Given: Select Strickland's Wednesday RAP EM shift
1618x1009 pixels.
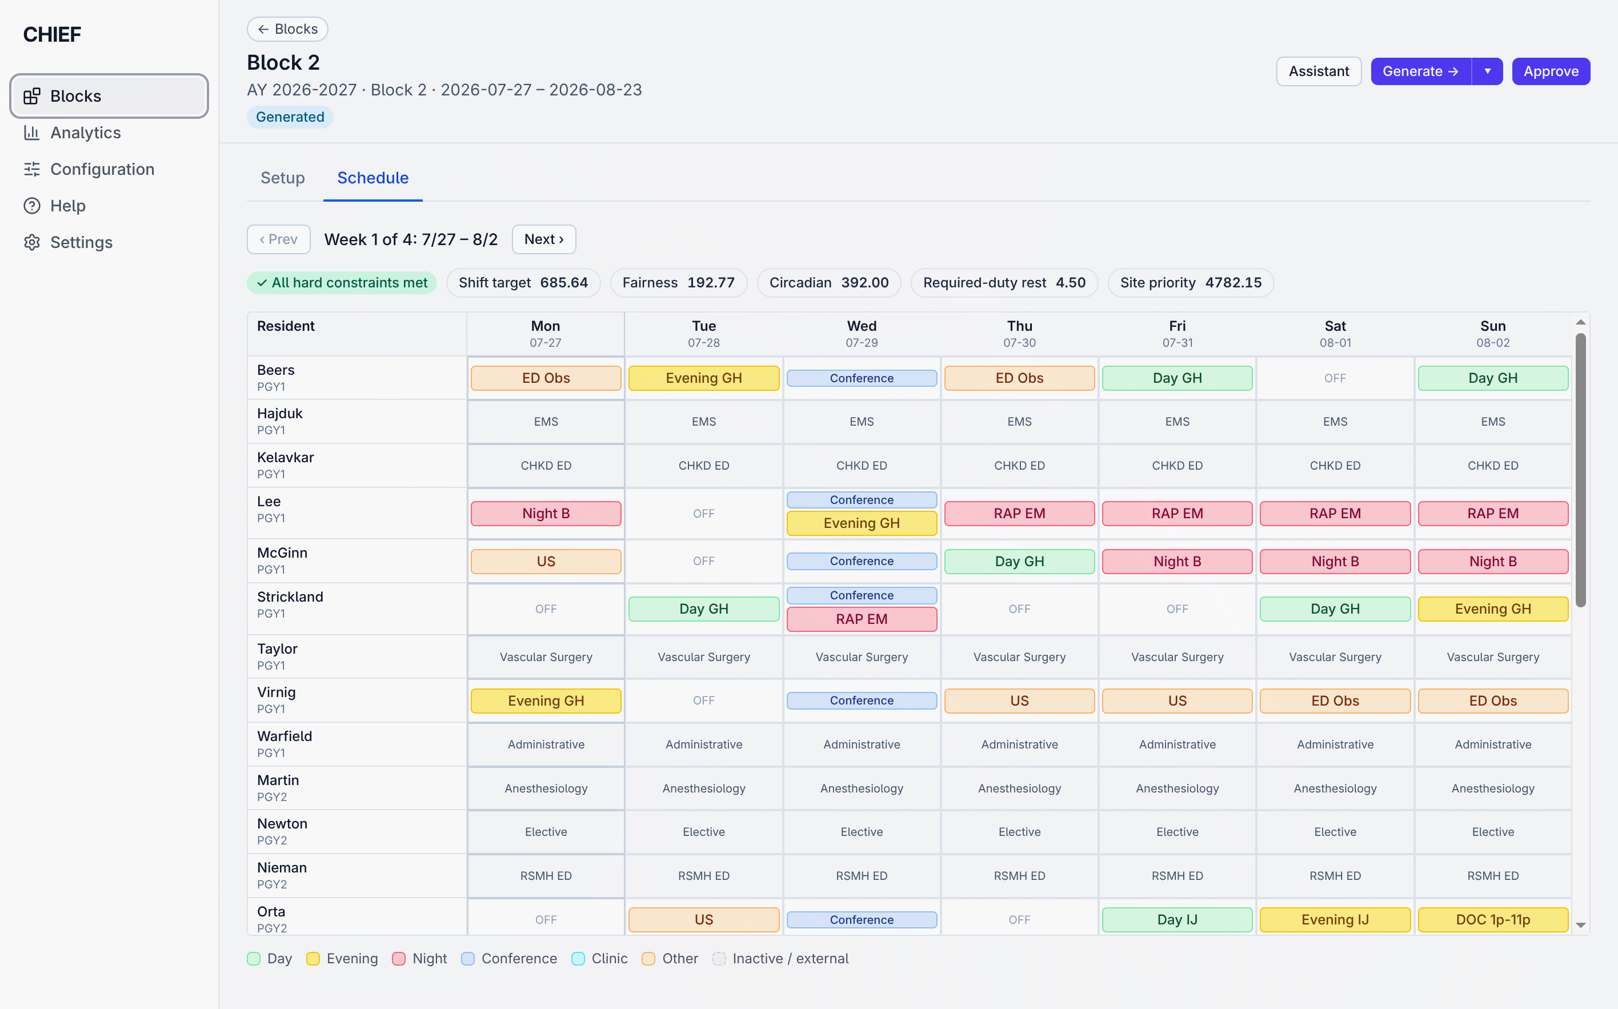Looking at the screenshot, I should pyautogui.click(x=862, y=619).
